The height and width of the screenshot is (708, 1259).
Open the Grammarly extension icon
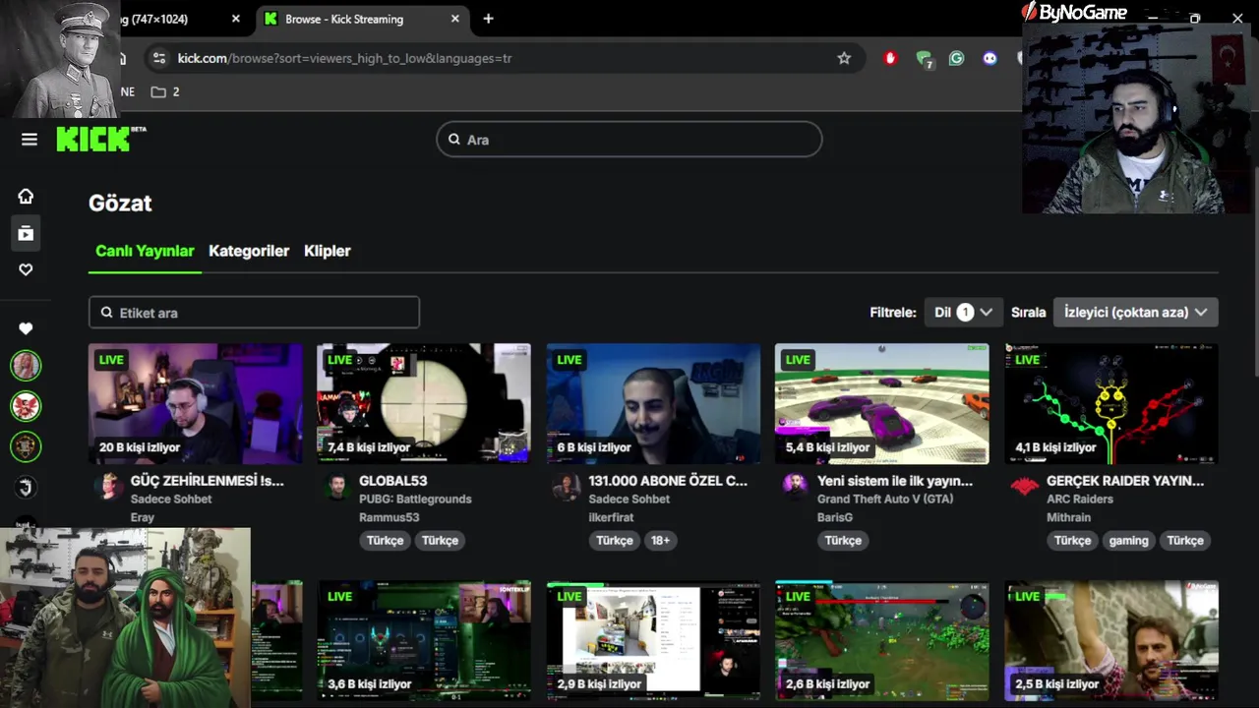coord(956,58)
